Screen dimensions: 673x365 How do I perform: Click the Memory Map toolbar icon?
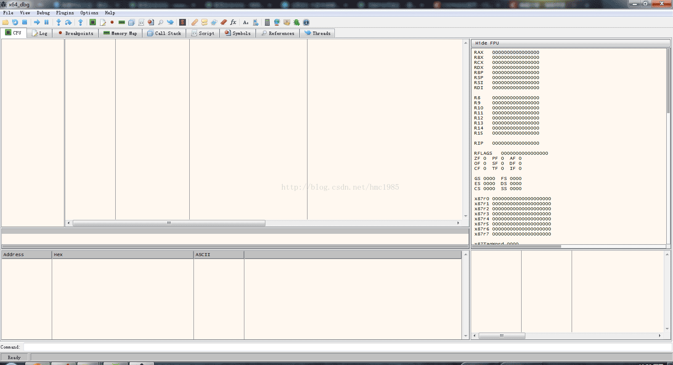(x=122, y=22)
